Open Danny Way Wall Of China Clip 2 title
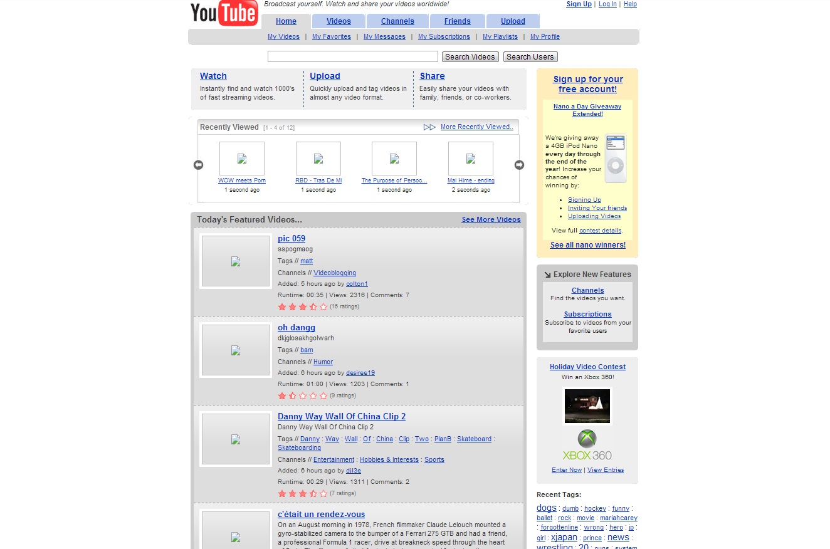The height and width of the screenshot is (549, 830). coord(342,416)
